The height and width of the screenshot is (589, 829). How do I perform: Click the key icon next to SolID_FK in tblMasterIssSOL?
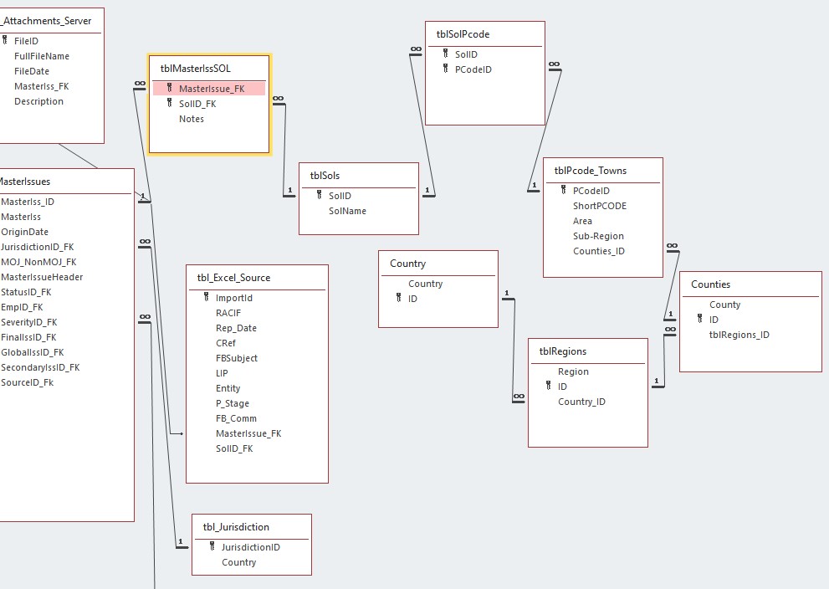[x=170, y=103]
